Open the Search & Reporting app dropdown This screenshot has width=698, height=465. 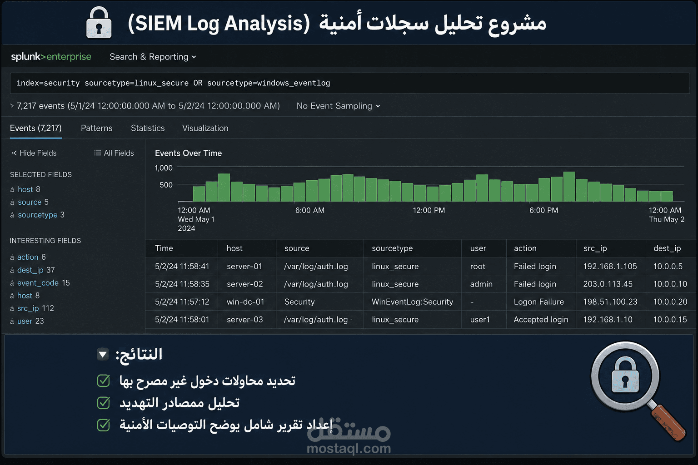153,57
